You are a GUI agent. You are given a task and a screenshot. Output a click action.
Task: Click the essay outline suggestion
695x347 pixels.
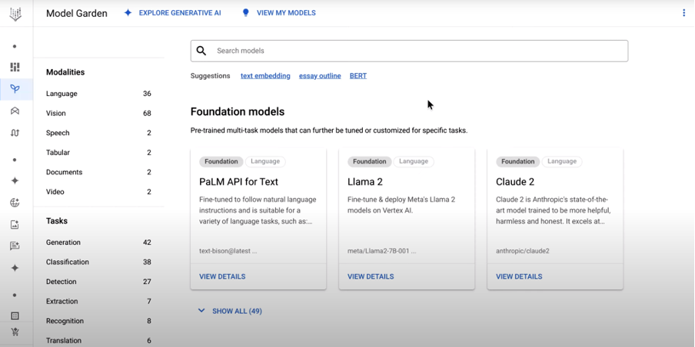(320, 76)
